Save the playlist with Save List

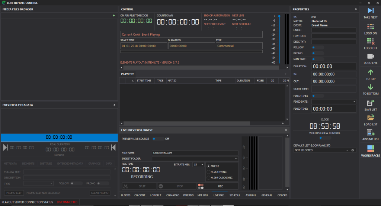[x=370, y=103]
